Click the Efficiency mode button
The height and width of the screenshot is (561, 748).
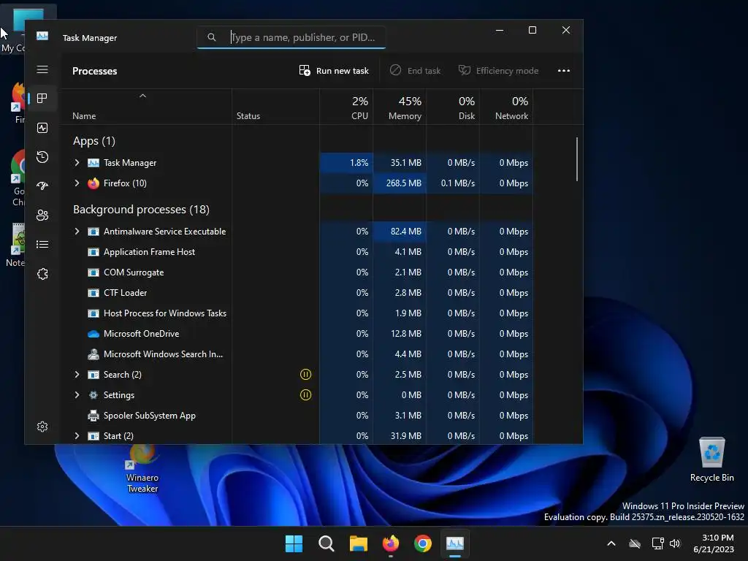(x=498, y=71)
